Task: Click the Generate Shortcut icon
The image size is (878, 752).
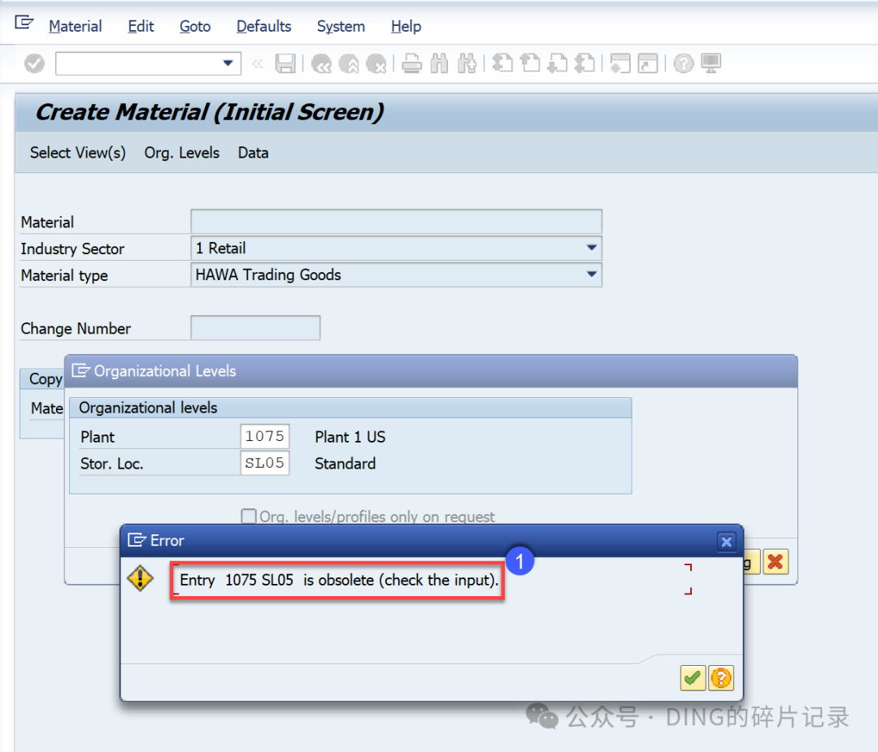Action: click(648, 63)
